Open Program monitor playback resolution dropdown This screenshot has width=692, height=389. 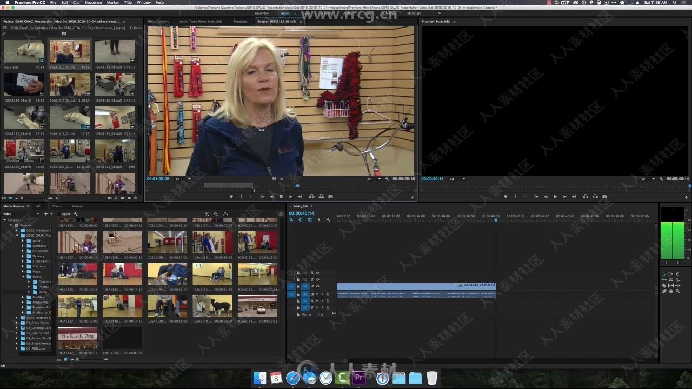(x=647, y=179)
